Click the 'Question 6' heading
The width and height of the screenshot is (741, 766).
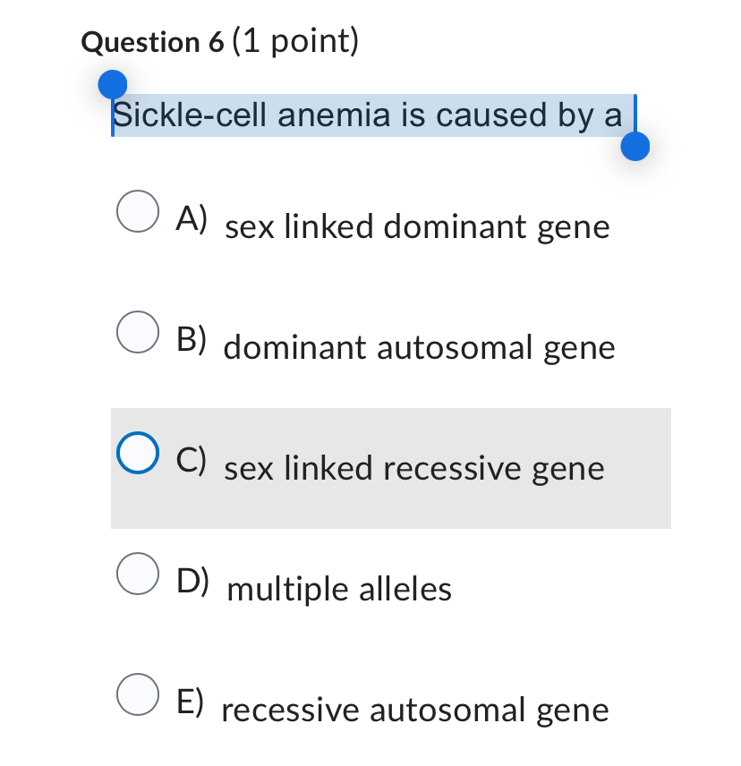152,43
